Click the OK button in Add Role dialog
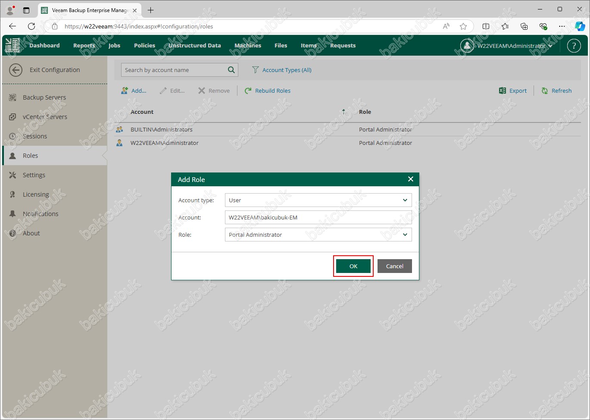Viewport: 590px width, 420px height. (x=353, y=266)
